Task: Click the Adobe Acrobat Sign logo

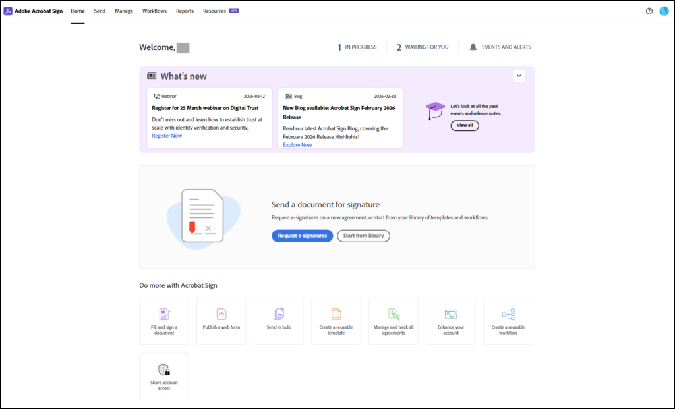Action: (32, 11)
